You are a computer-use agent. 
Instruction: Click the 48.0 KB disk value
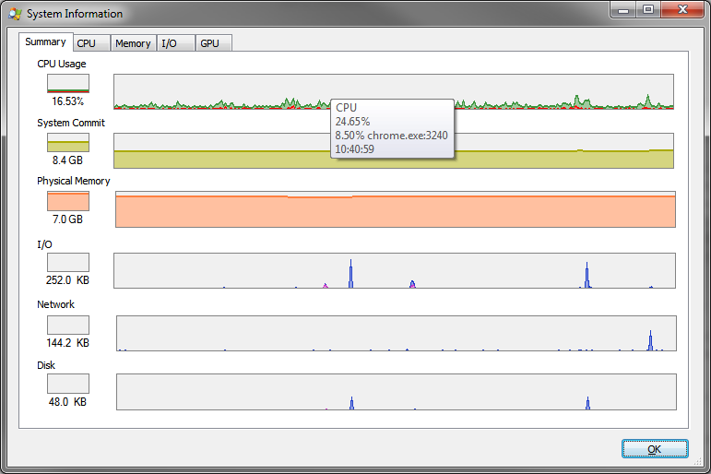pos(67,402)
